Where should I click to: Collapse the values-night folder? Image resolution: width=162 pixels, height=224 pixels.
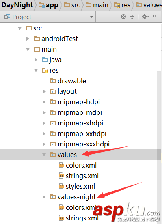click(44, 197)
